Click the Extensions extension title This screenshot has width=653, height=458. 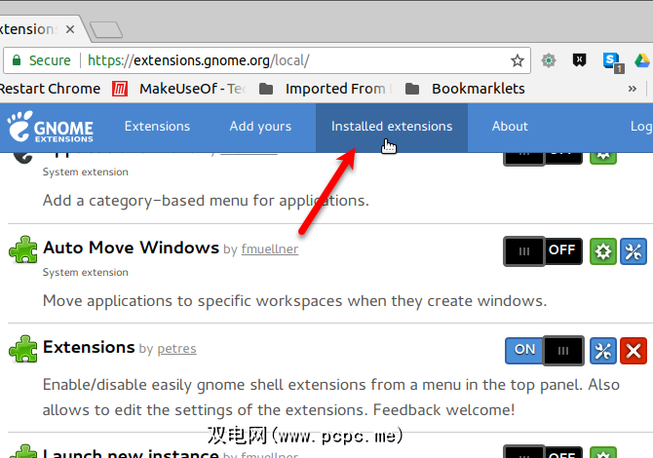click(89, 347)
